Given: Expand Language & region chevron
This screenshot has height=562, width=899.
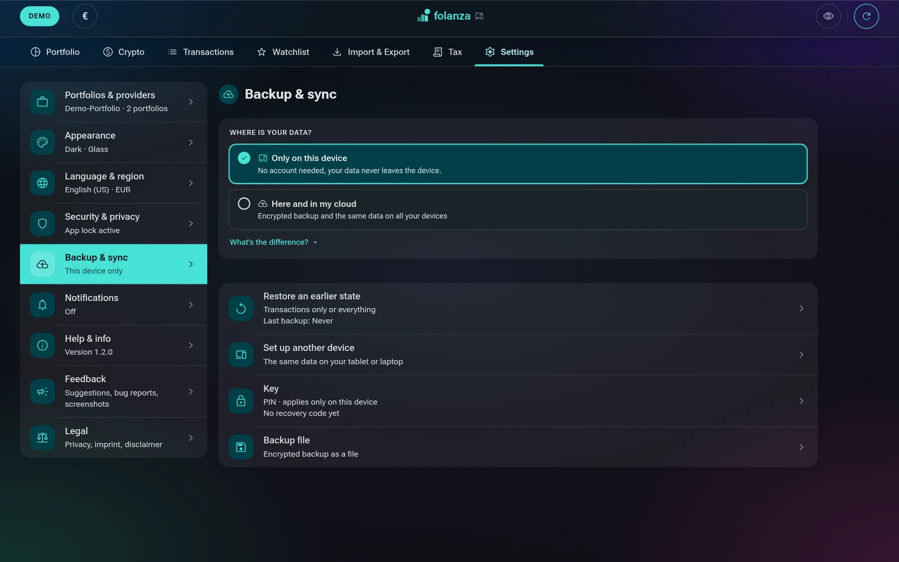Looking at the screenshot, I should point(191,183).
